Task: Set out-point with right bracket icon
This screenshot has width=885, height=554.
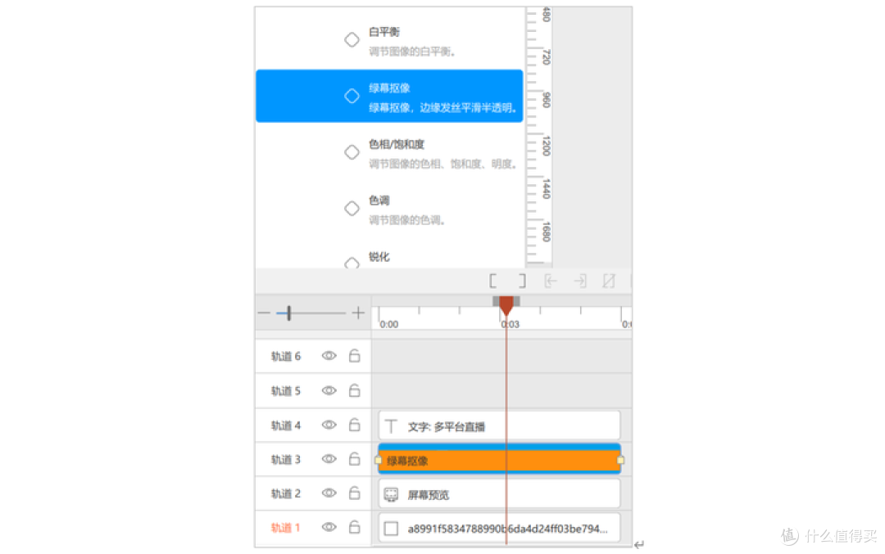Action: coord(522,281)
